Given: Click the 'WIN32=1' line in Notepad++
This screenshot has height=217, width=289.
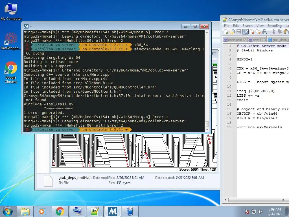Looking at the screenshot, I should pos(244,59).
